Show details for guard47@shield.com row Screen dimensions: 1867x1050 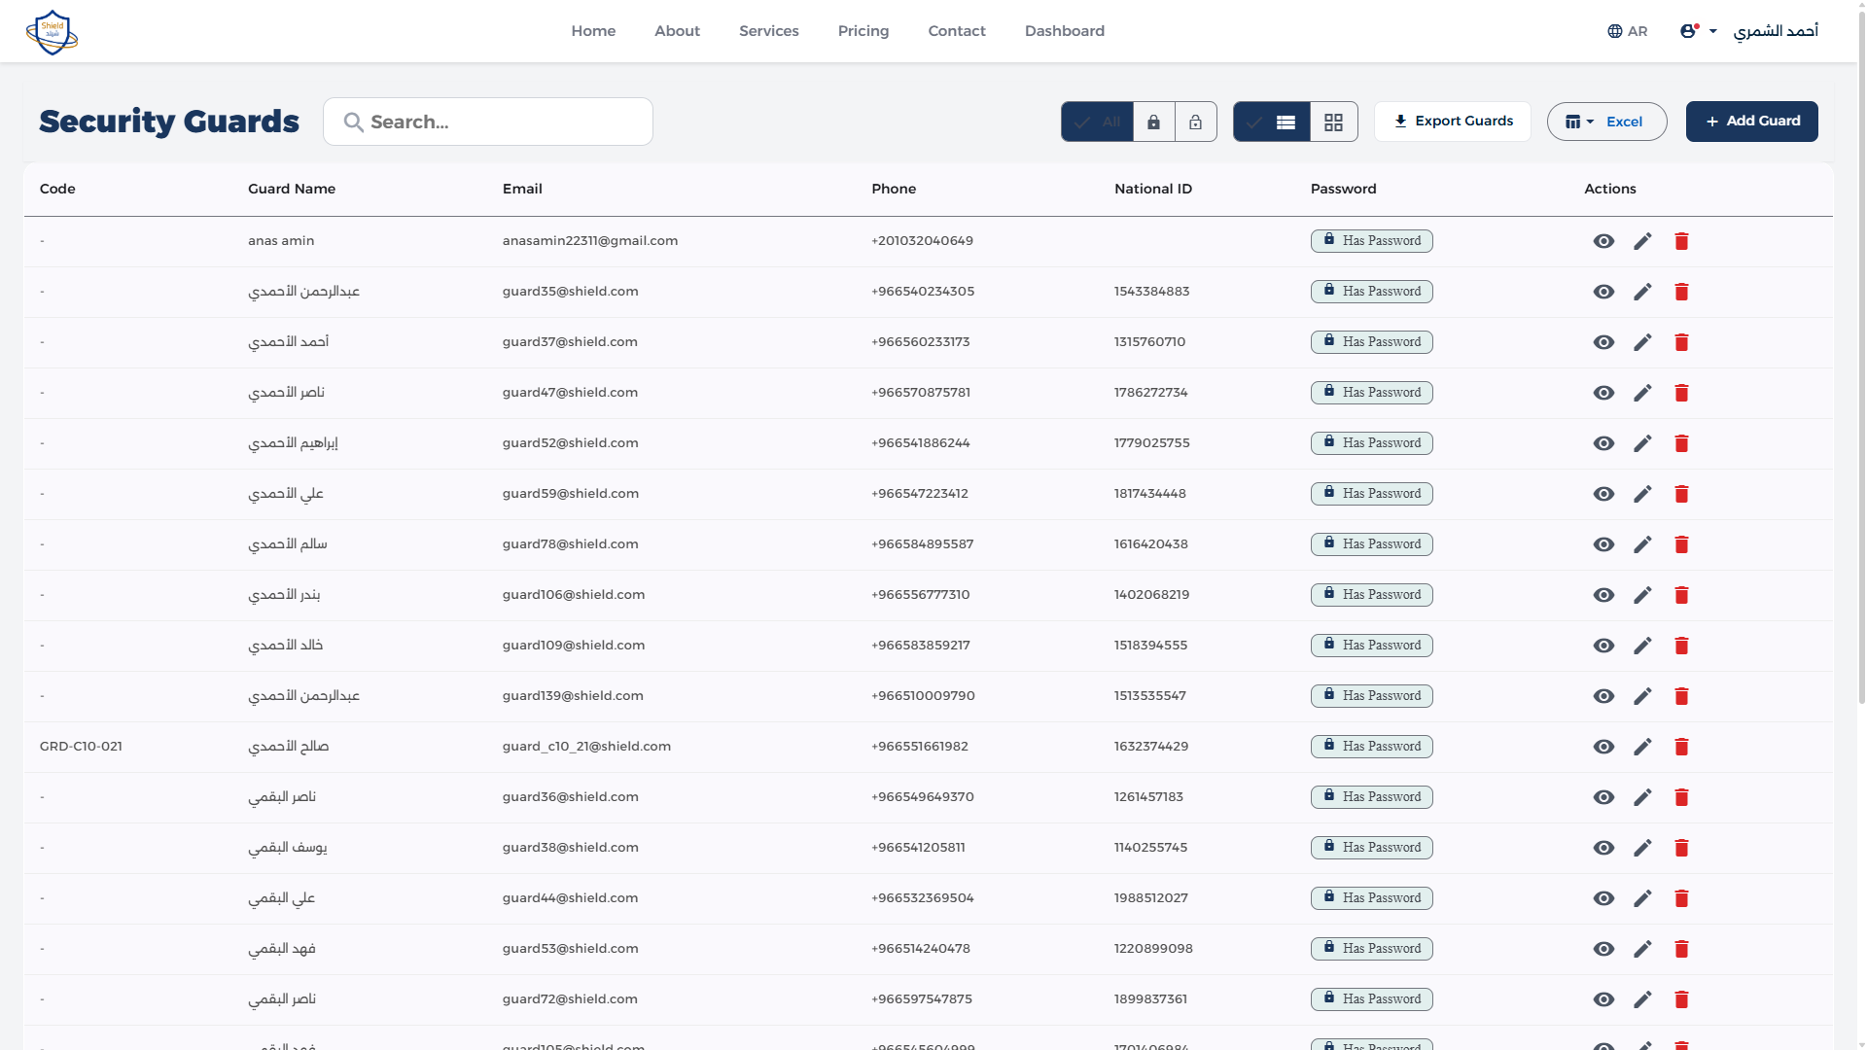pos(1603,393)
